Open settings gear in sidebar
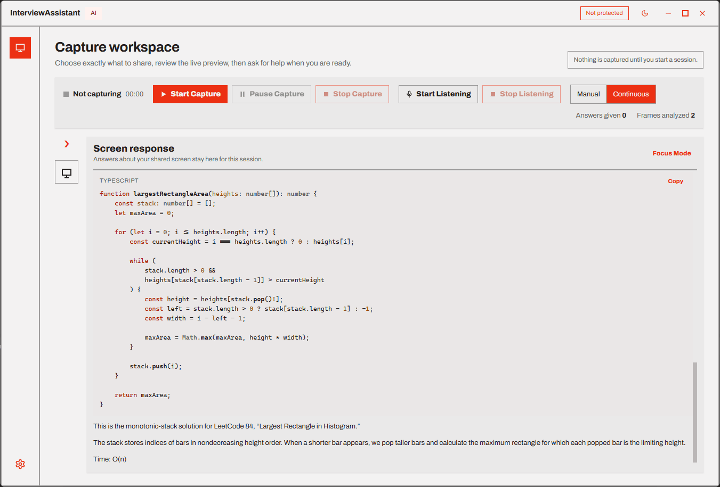Viewport: 720px width, 487px height. [20, 464]
